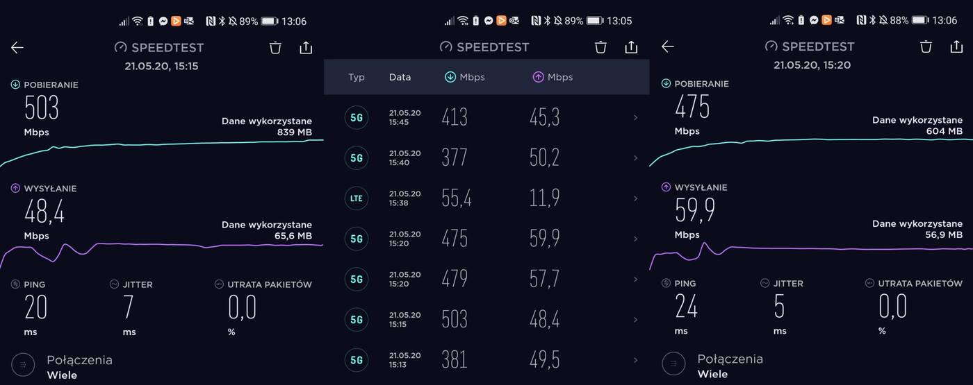Tap Speedtest gauge logo on 15:15 screen
973x385 pixels.
121,47
